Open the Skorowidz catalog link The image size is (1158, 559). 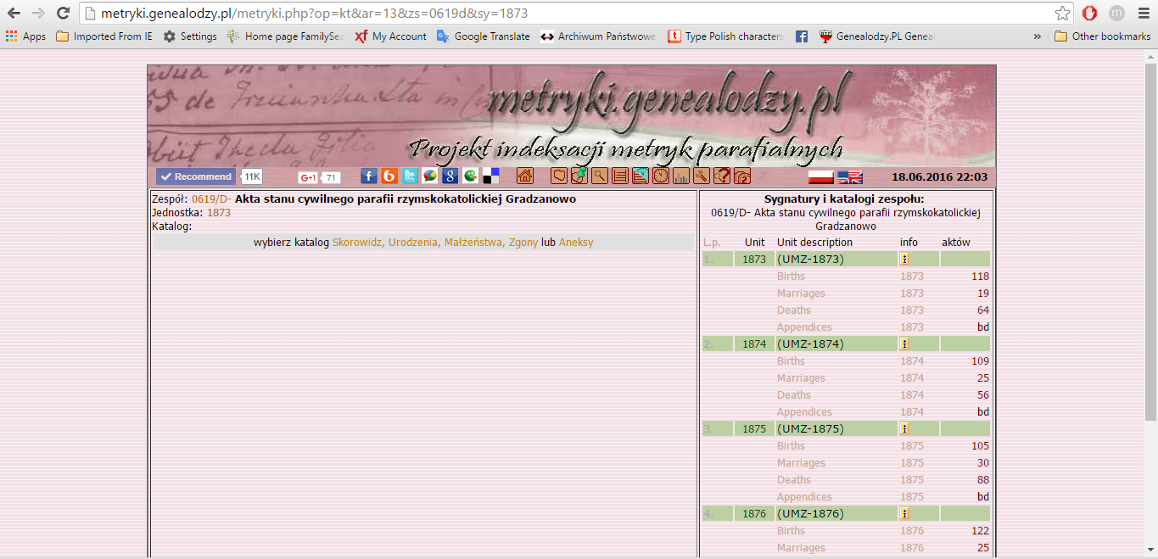pos(357,243)
